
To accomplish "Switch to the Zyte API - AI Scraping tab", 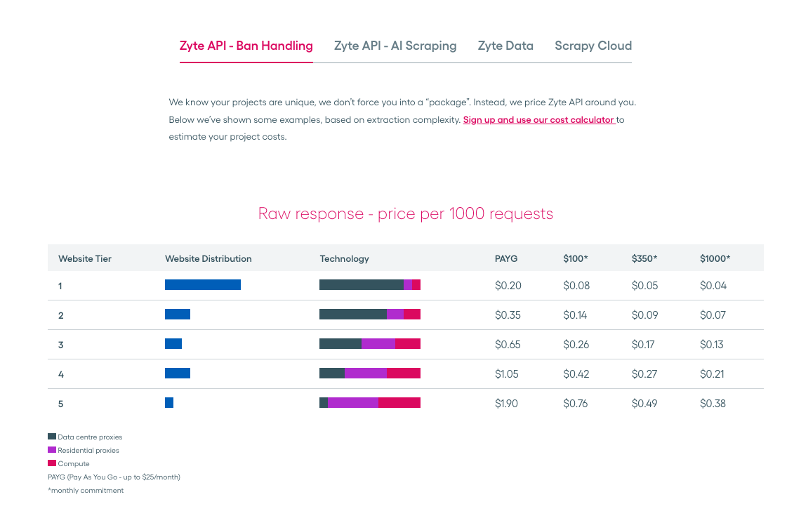I will (395, 46).
